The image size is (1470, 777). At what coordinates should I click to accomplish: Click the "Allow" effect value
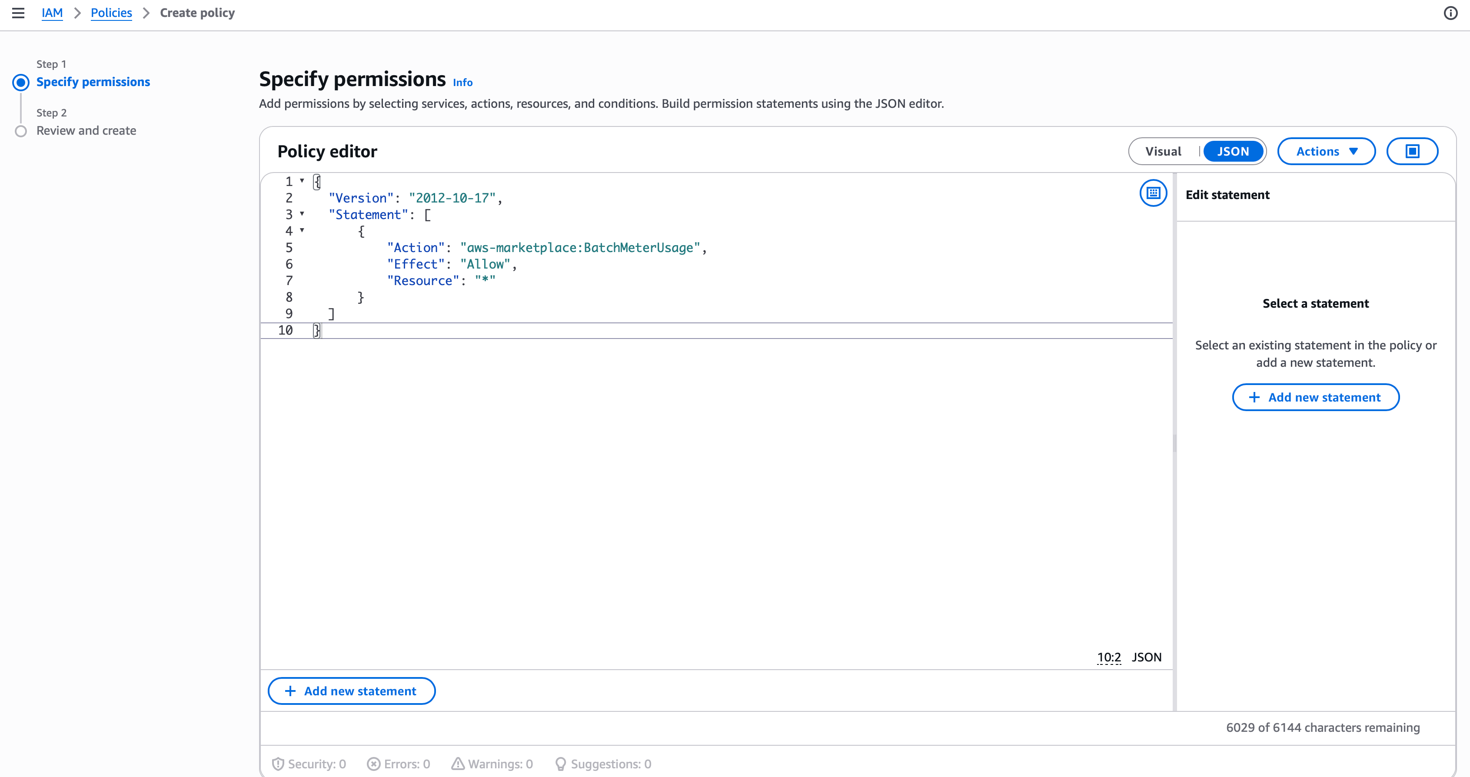[485, 264]
